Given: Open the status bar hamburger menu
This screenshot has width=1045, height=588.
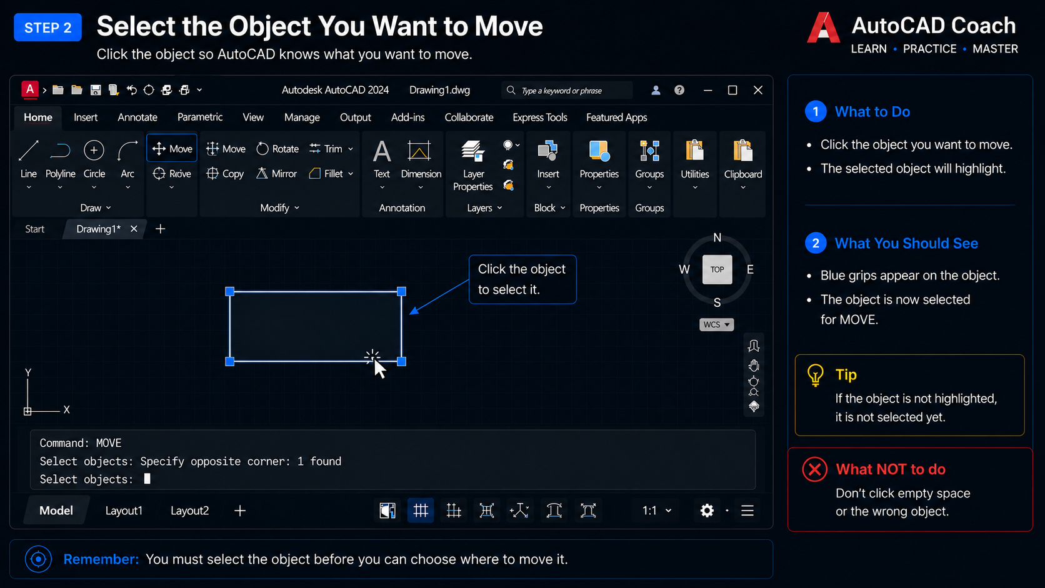Looking at the screenshot, I should tap(747, 511).
